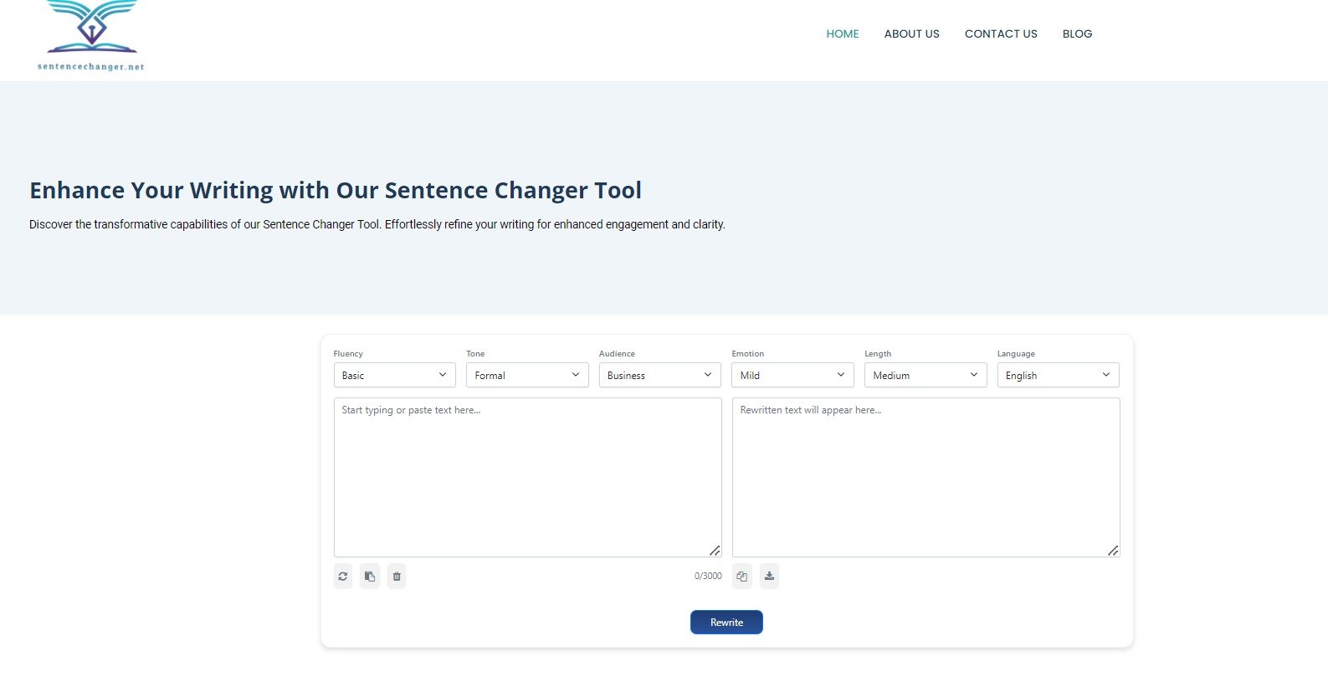The width and height of the screenshot is (1328, 687).
Task: Click inside the 'Start typing or paste text' field
Action: [x=527, y=477]
